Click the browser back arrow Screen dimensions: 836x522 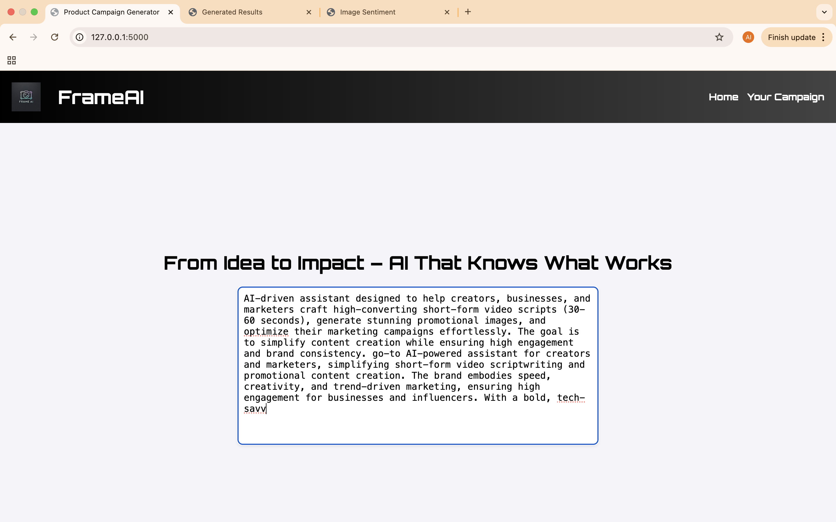pos(13,37)
